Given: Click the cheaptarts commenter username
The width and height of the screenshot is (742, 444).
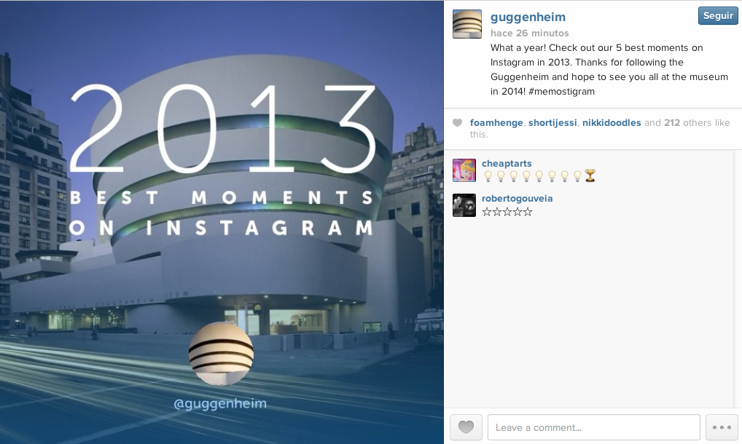Looking at the screenshot, I should pyautogui.click(x=507, y=164).
